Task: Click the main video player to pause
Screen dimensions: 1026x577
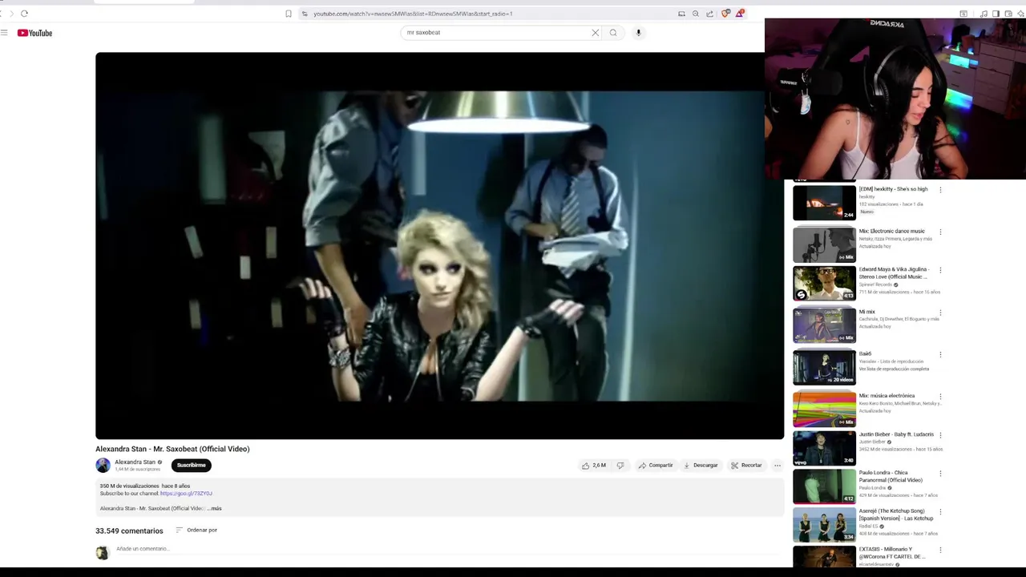Action: (439, 246)
